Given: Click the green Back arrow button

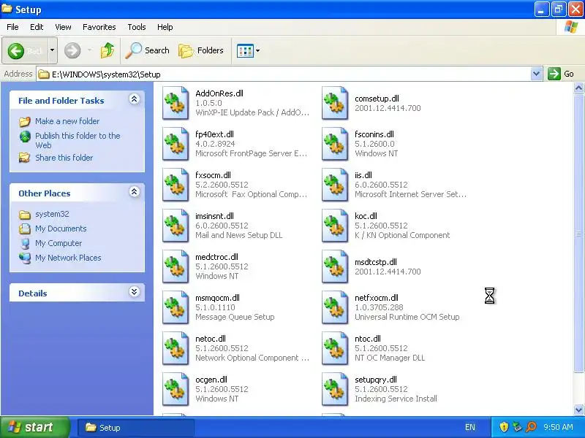Looking at the screenshot, I should tap(16, 50).
